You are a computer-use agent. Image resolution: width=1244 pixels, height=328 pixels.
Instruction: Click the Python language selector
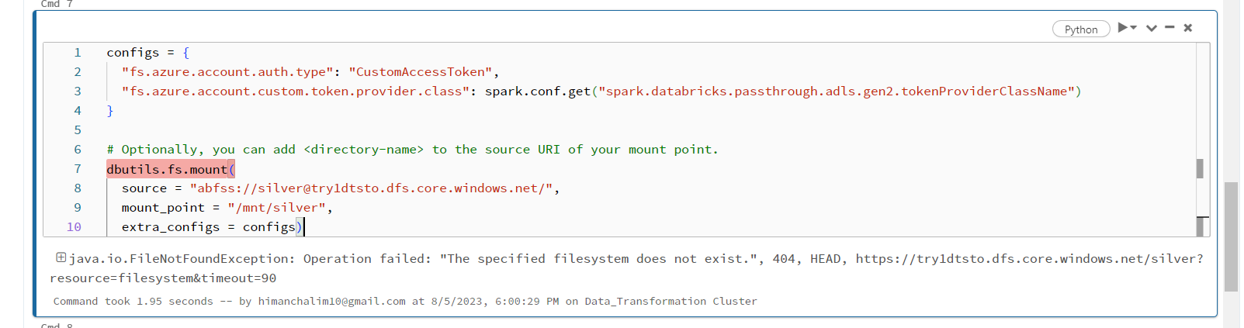coord(1081,29)
